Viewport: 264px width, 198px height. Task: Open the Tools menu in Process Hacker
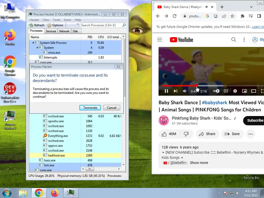56,20
